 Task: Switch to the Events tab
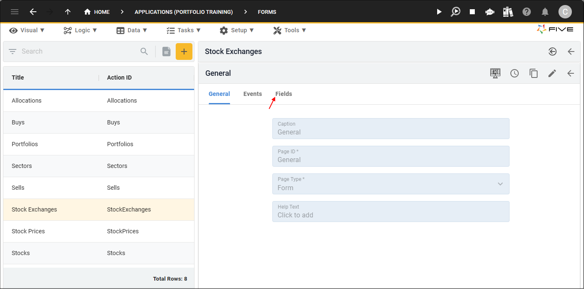tap(253, 94)
